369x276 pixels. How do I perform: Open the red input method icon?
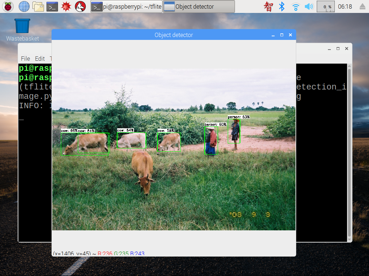tap(268, 6)
